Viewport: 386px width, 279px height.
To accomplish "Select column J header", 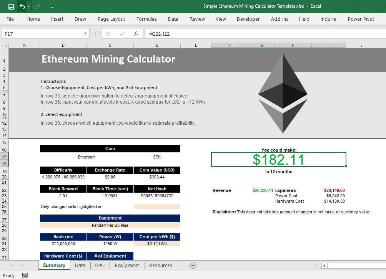I will (x=361, y=45).
